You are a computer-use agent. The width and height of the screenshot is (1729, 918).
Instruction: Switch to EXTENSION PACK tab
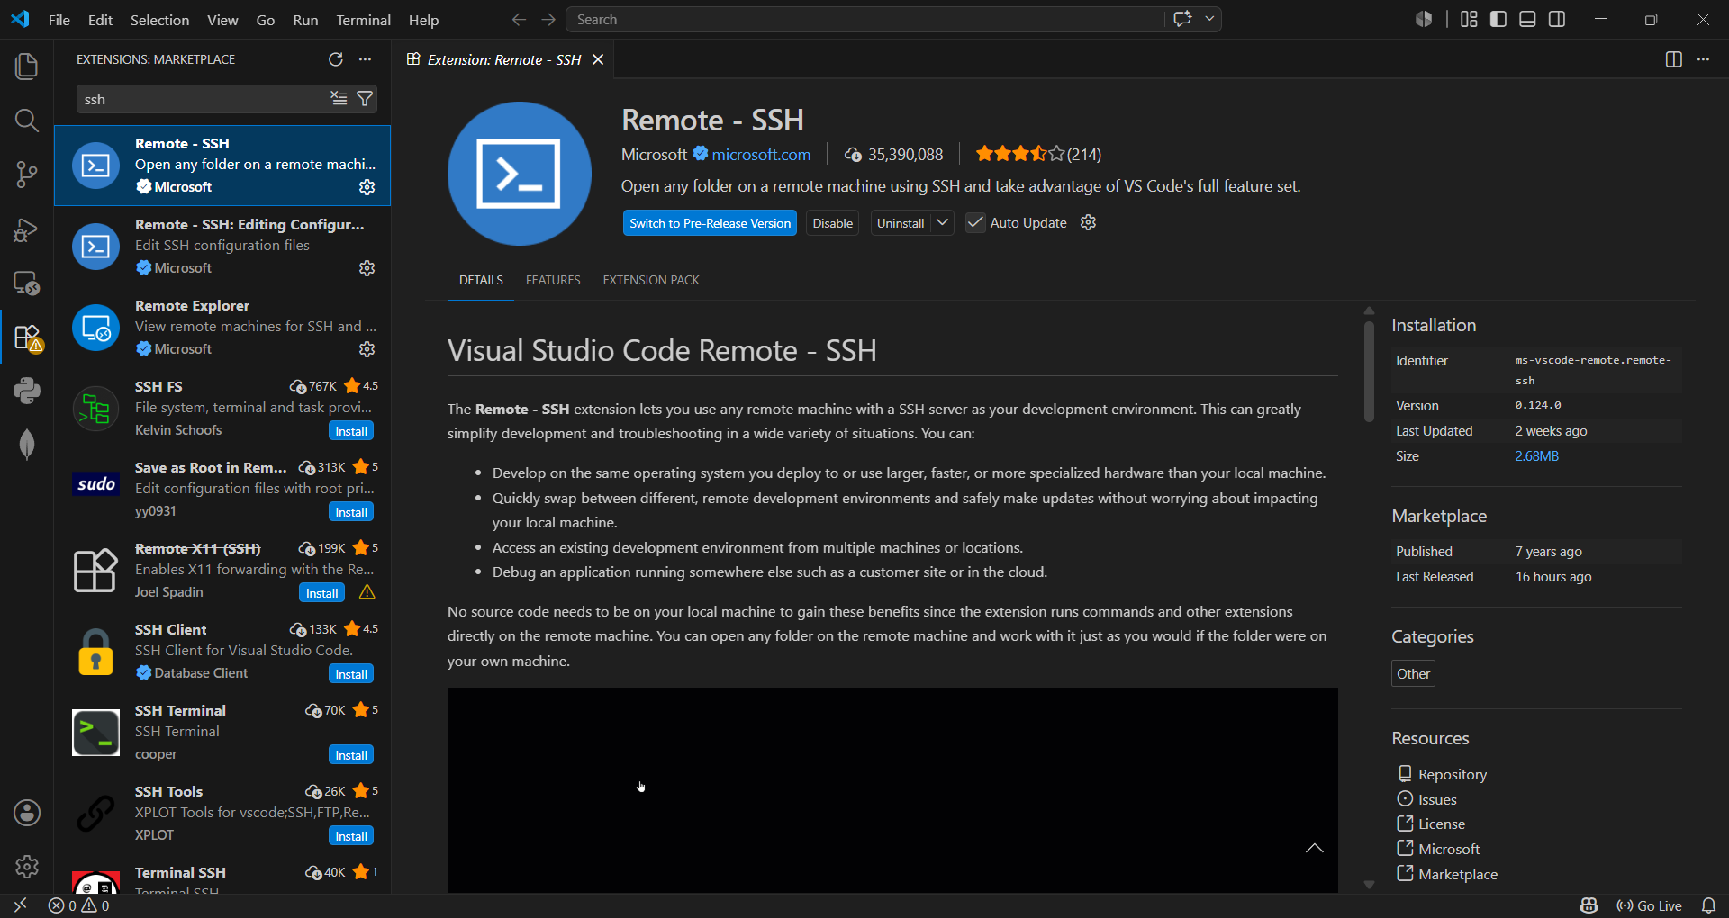coord(651,280)
